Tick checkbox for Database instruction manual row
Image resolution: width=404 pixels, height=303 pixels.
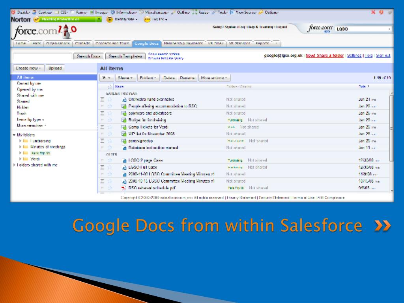(x=102, y=148)
